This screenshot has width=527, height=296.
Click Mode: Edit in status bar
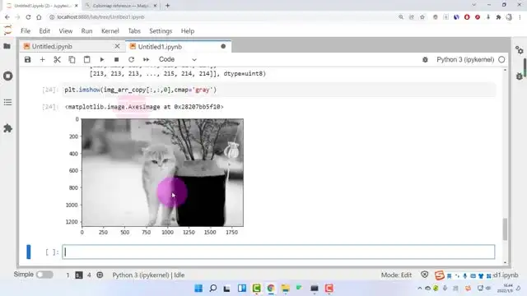(x=396, y=275)
